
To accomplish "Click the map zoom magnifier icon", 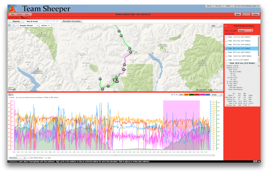I will click(x=14, y=25).
